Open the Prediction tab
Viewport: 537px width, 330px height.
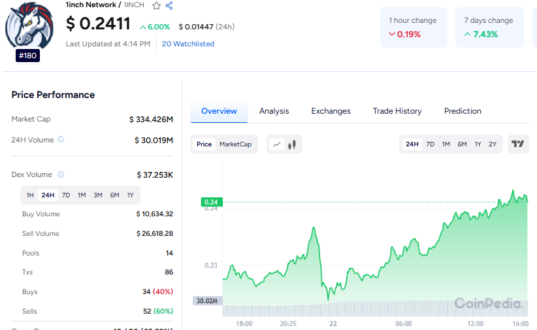click(463, 111)
